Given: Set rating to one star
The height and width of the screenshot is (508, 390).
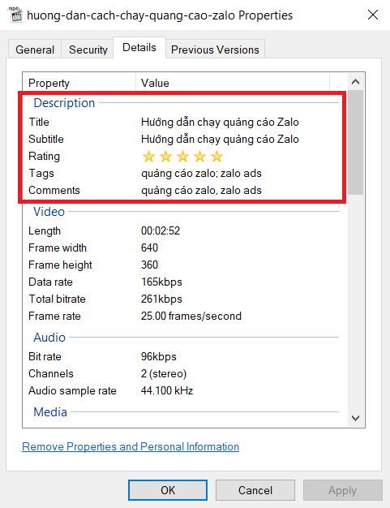Looking at the screenshot, I should pyautogui.click(x=148, y=157).
